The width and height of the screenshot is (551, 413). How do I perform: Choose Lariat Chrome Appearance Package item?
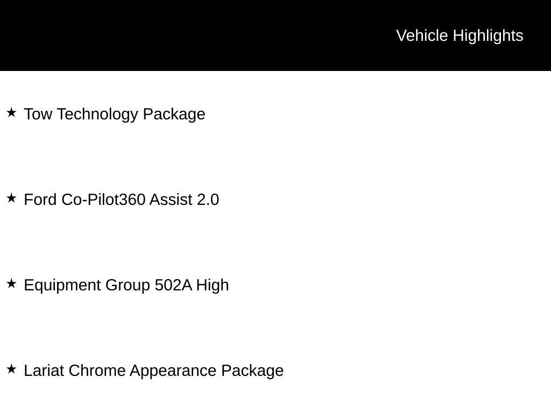[x=154, y=371]
